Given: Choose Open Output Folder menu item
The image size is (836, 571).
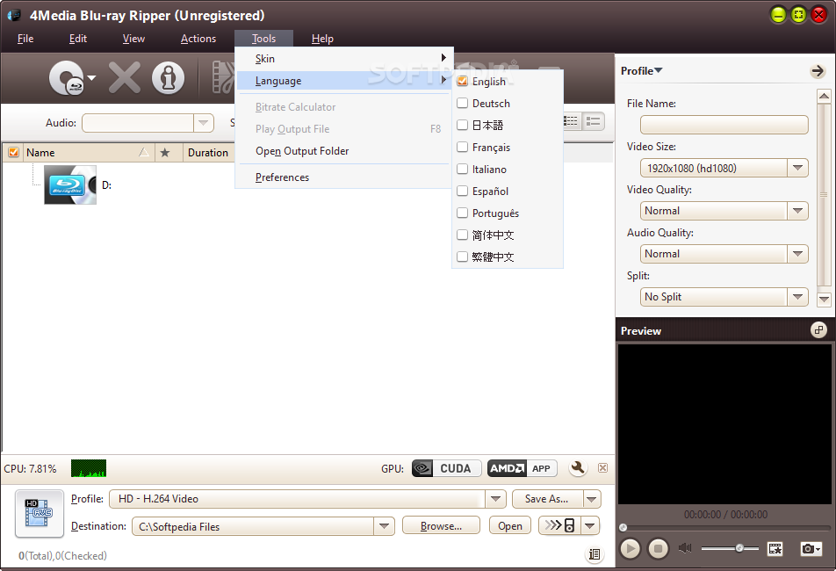Looking at the screenshot, I should point(344,151).
